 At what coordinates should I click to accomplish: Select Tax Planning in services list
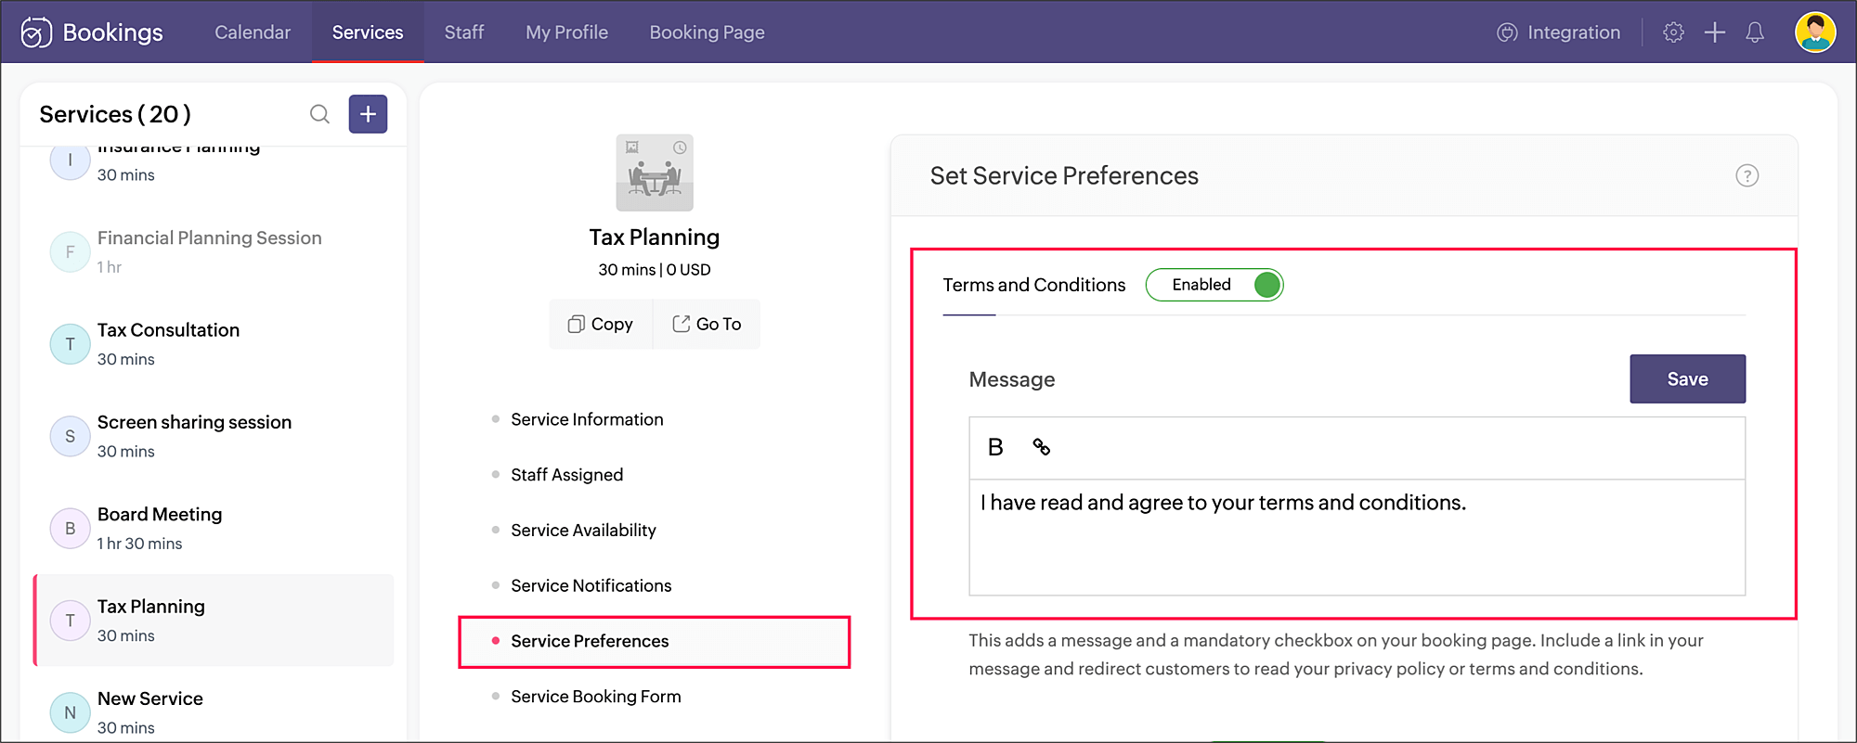(214, 621)
